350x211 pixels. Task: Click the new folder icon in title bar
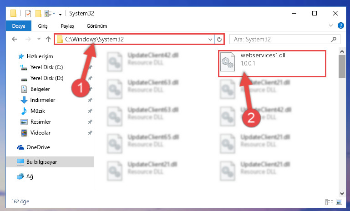coord(38,14)
